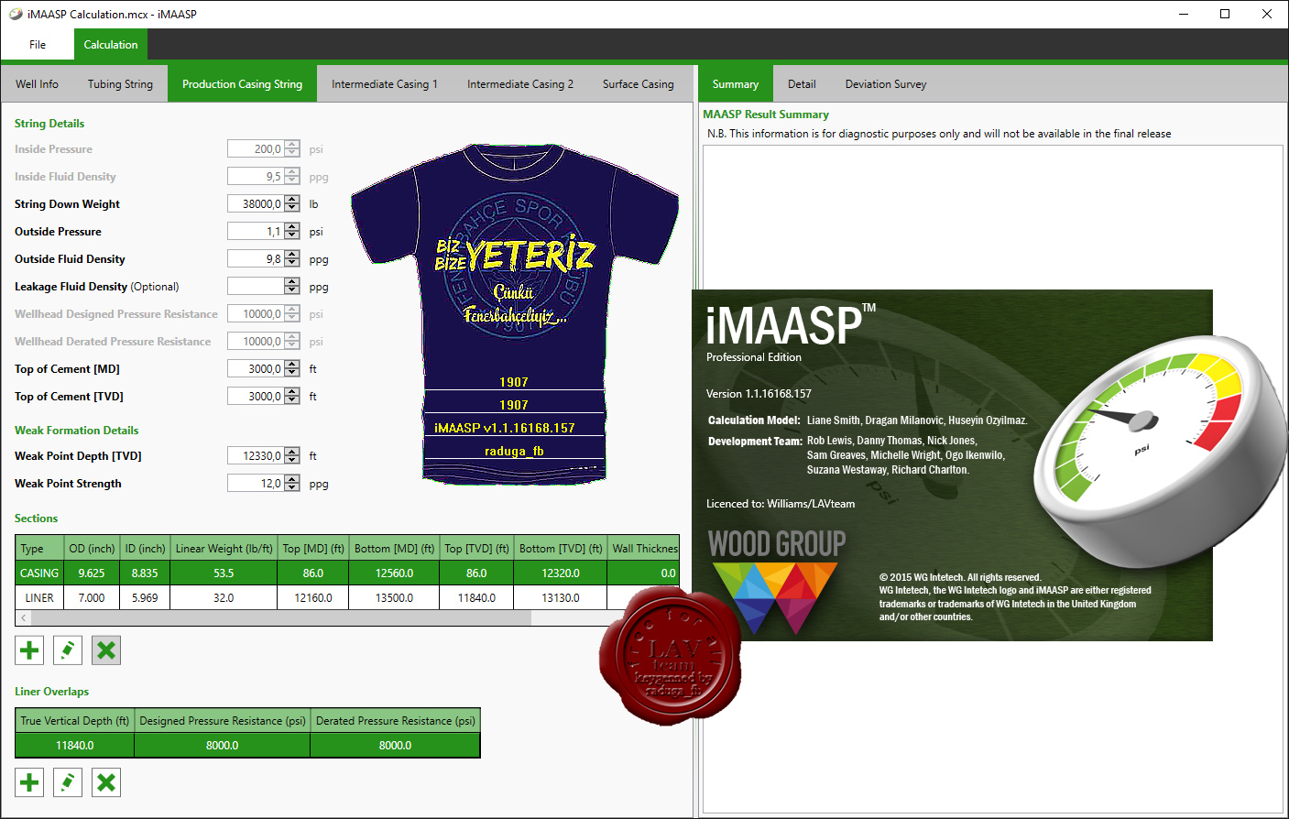Select the Production Casing String tab
Image resolution: width=1289 pixels, height=819 pixels.
click(x=242, y=84)
